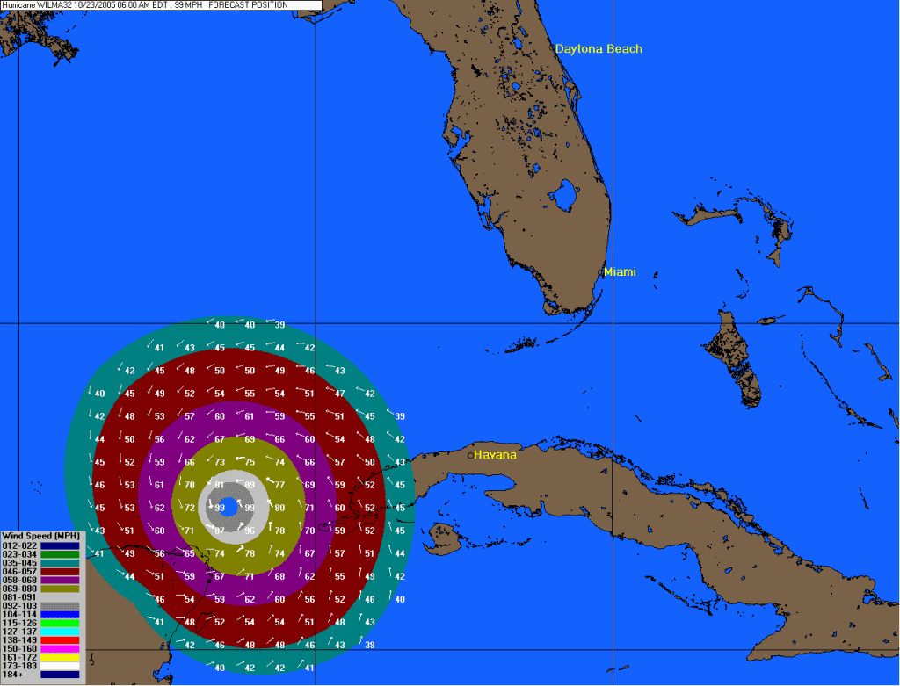Click the Wind Speed (MPH) legend header
Screen dimensions: 900x686
42,536
